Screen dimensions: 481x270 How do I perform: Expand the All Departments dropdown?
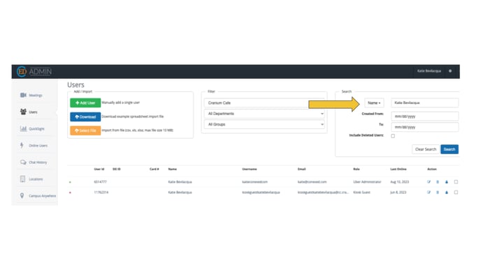[264, 114]
